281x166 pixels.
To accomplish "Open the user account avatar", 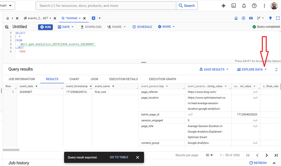I will coord(274,6).
